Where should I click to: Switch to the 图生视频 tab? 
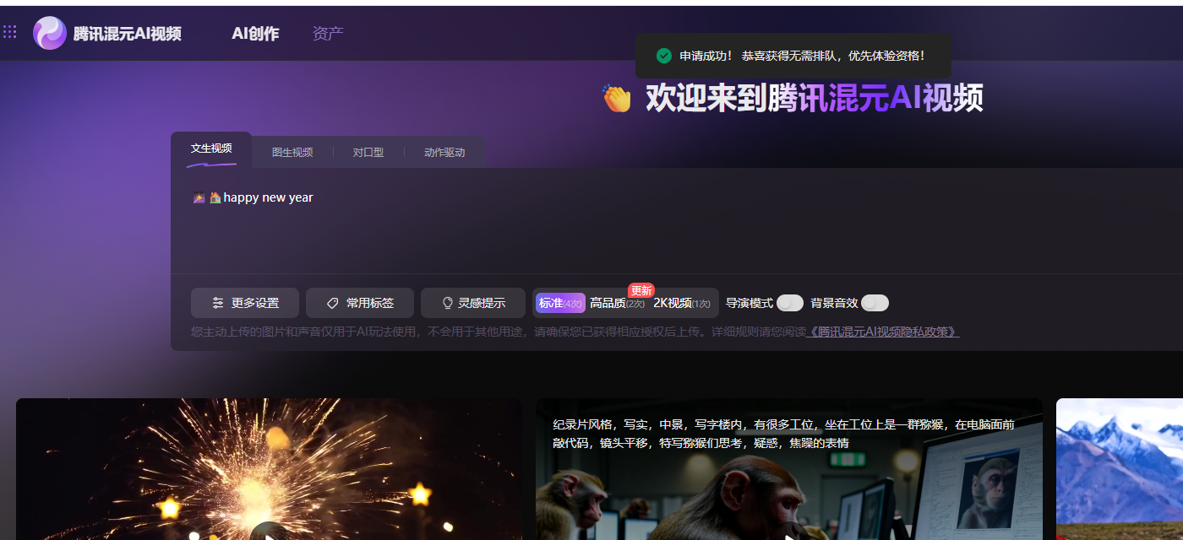tap(292, 153)
